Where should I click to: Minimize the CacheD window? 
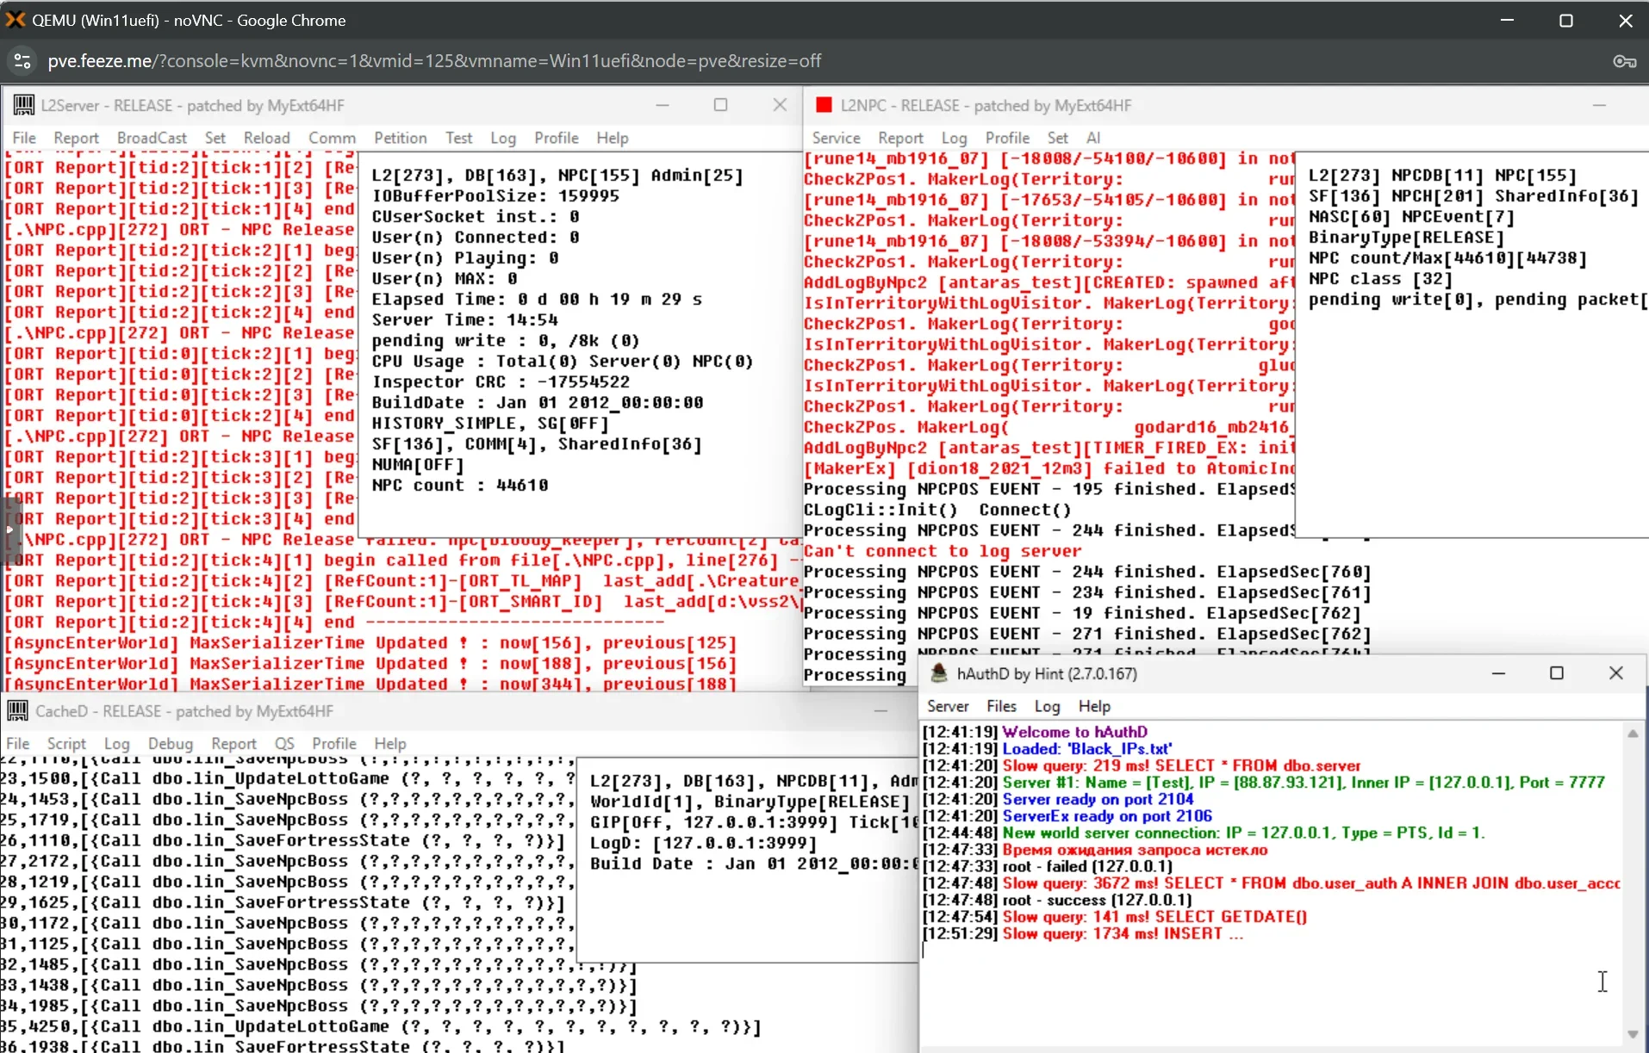point(881,710)
